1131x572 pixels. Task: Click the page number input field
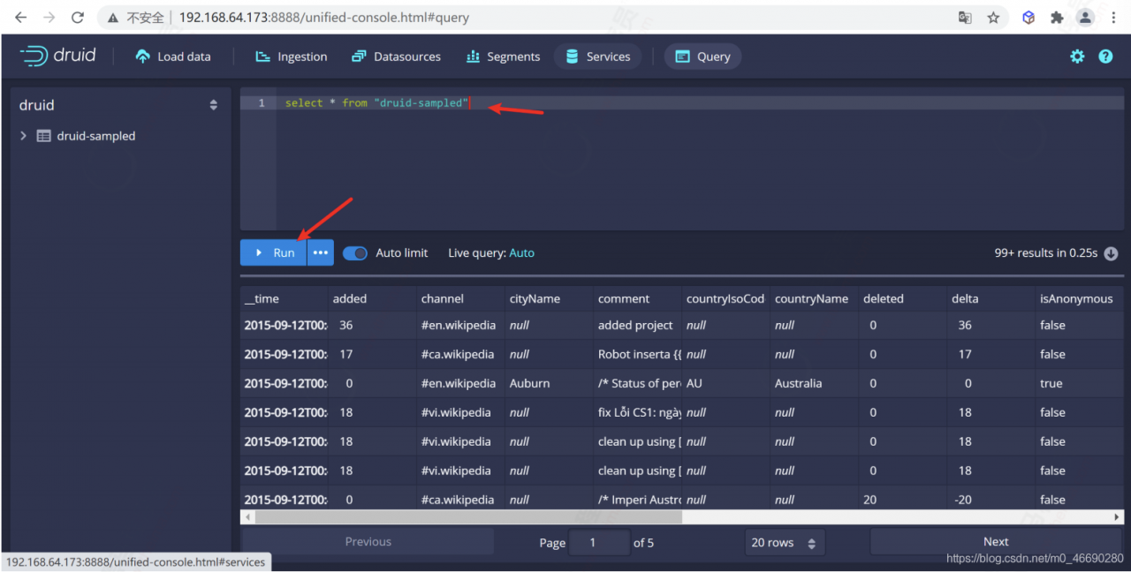point(599,542)
